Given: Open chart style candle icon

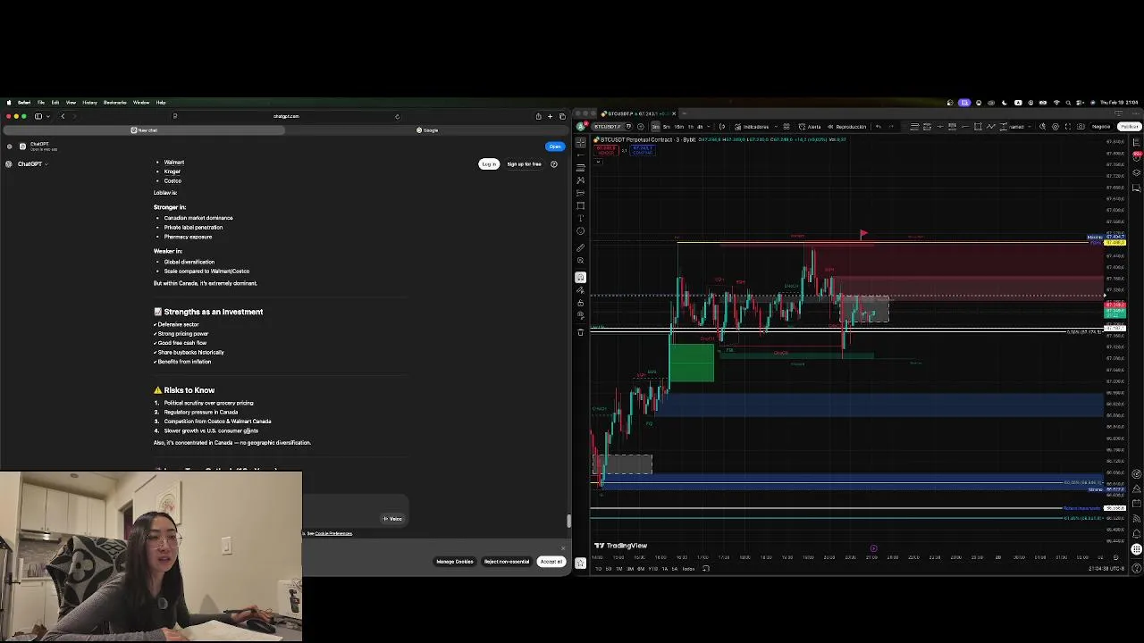Looking at the screenshot, I should click(x=722, y=127).
